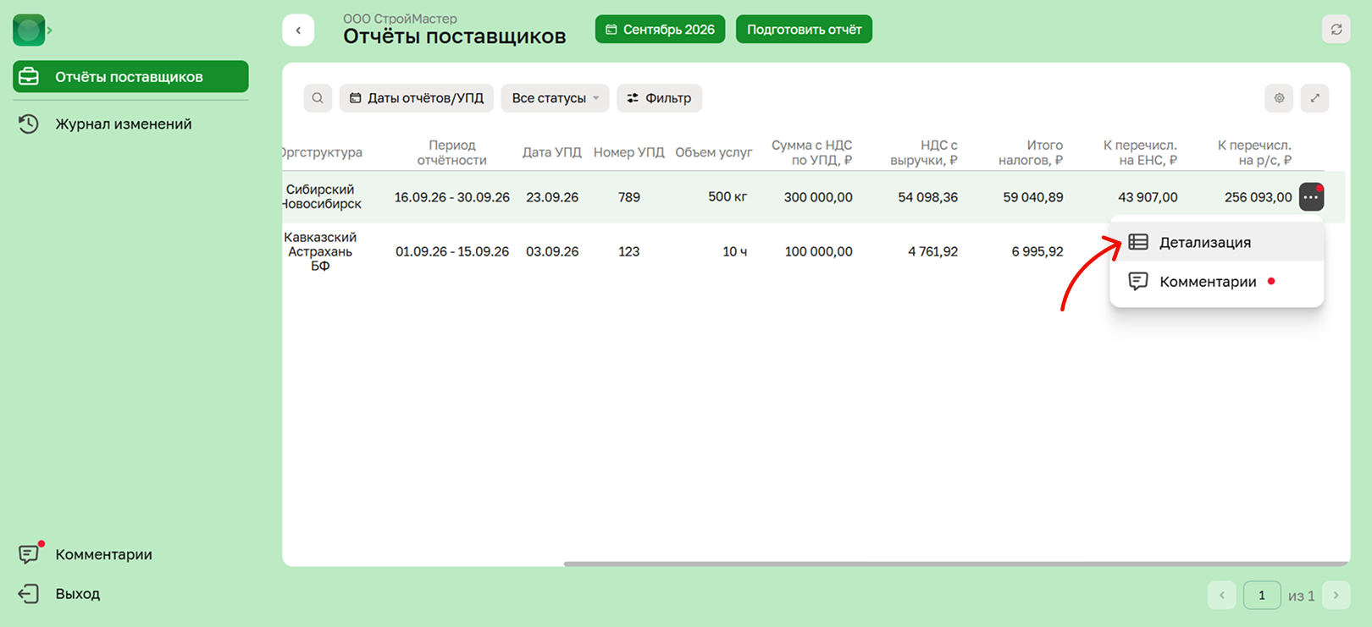Open Отчёты поставщиков in sidebar
1372x627 pixels.
tap(130, 76)
